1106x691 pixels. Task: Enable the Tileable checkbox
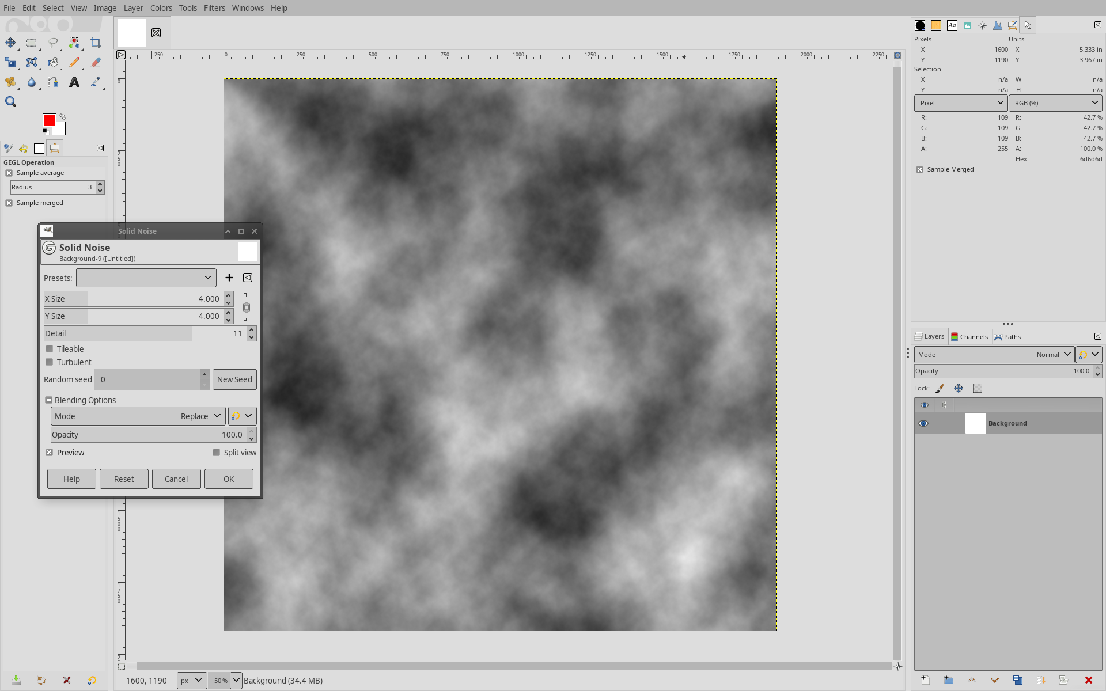(x=50, y=349)
